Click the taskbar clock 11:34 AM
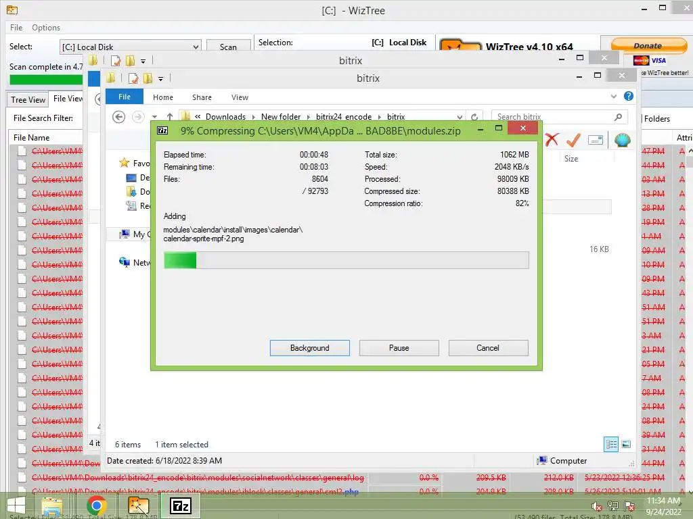693x519 pixels. click(x=663, y=501)
